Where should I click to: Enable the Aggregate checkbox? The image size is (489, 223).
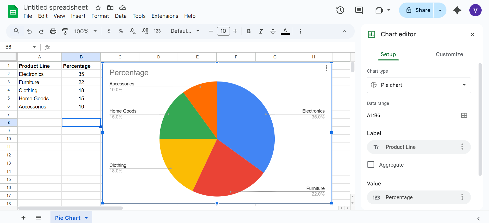(371, 165)
